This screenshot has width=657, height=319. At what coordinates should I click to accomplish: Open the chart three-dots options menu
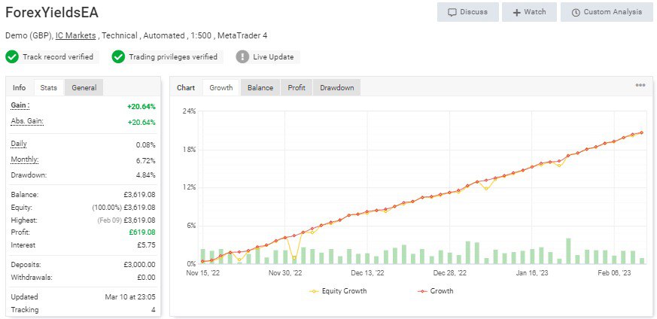640,86
